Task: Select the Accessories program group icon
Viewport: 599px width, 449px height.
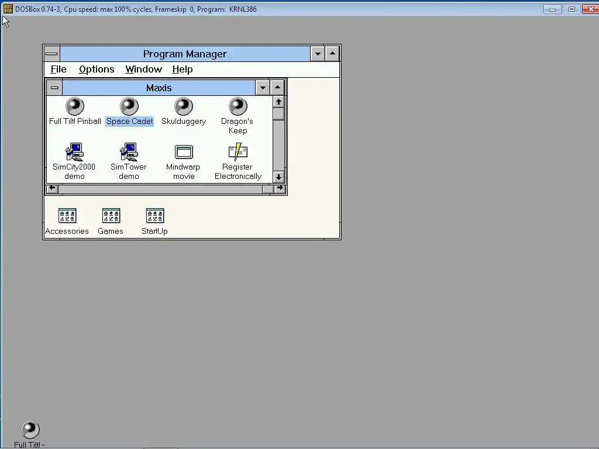Action: (67, 216)
